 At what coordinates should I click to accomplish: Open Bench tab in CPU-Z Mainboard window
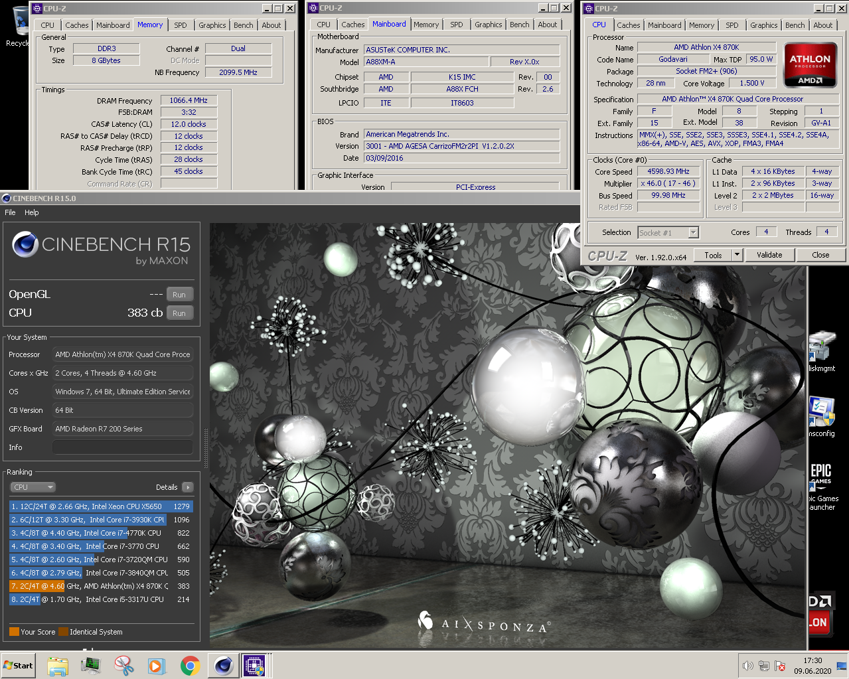click(520, 25)
